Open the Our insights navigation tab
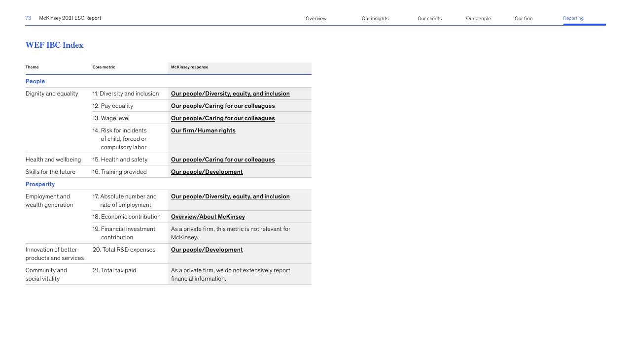631x355 pixels. pyautogui.click(x=375, y=19)
